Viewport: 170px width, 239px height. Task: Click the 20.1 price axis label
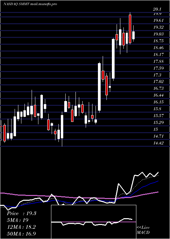pyautogui.click(x=157, y=9)
